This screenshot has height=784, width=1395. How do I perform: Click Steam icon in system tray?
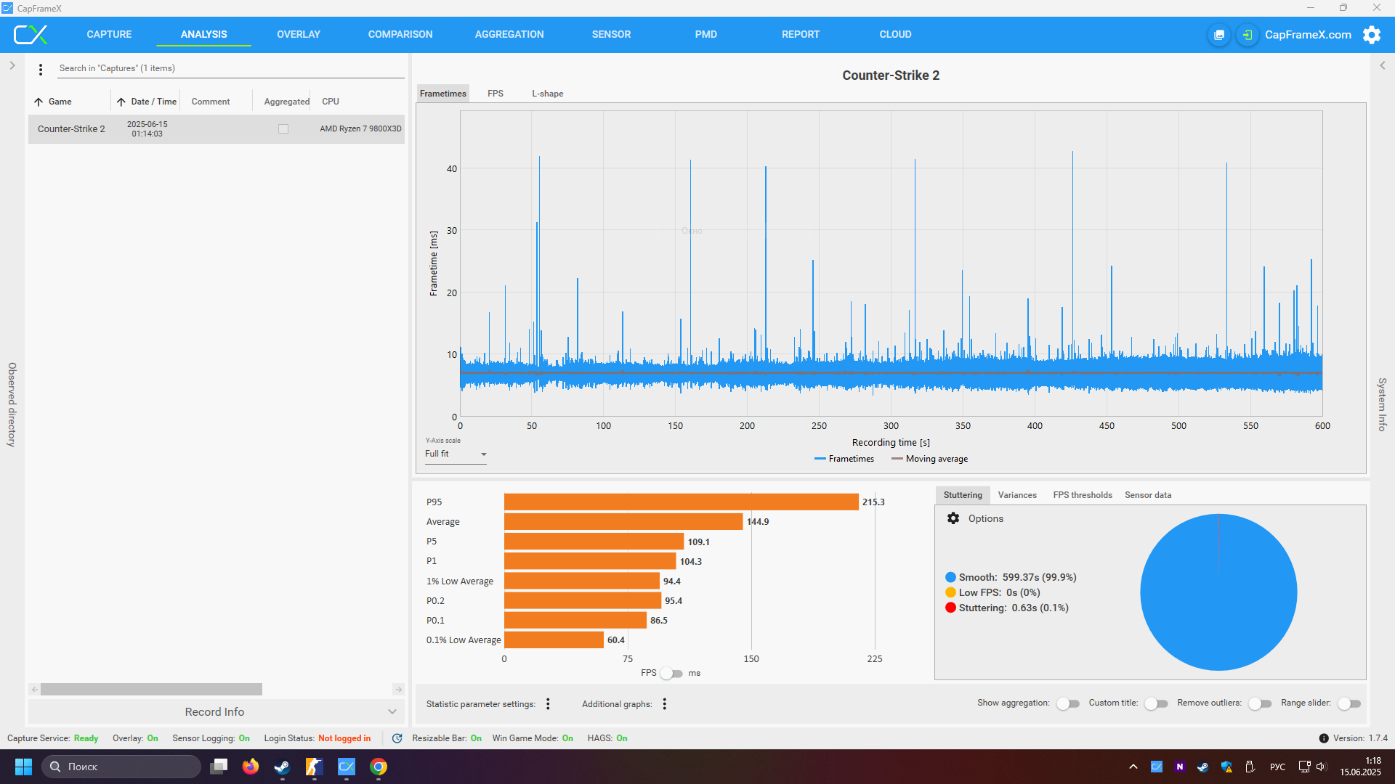point(1202,767)
